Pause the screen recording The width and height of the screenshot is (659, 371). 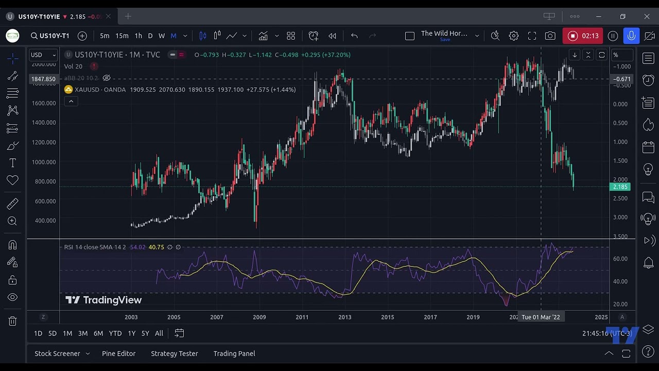[613, 36]
